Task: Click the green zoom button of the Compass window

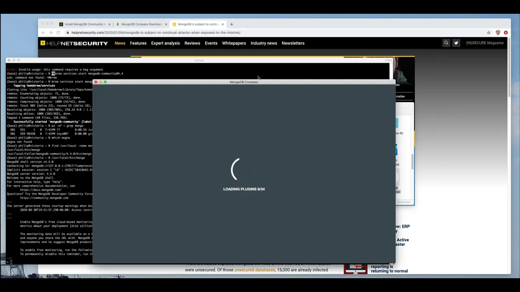Action: pyautogui.click(x=105, y=82)
